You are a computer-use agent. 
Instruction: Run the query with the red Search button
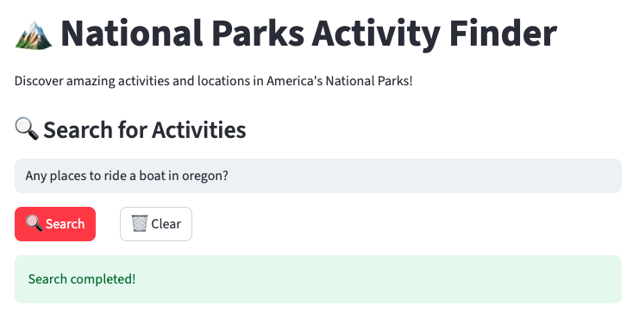(55, 224)
